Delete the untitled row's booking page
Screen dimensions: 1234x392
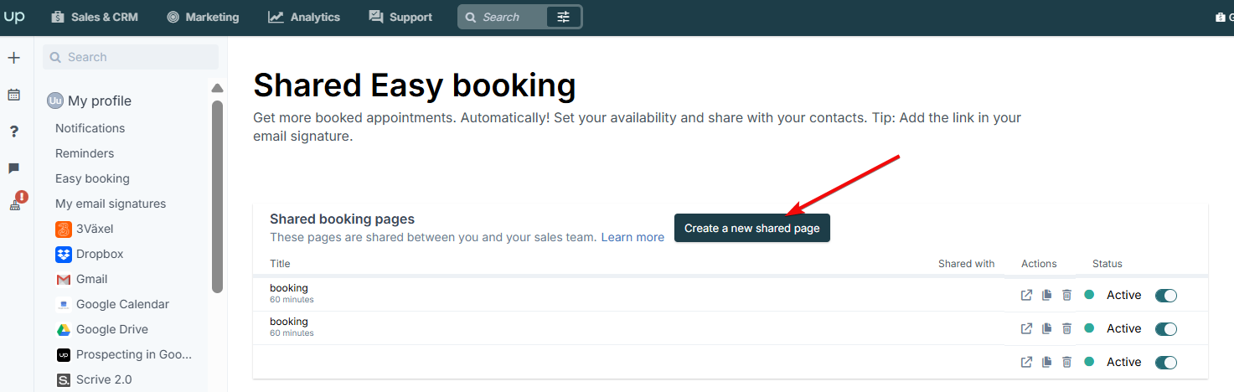tap(1066, 362)
